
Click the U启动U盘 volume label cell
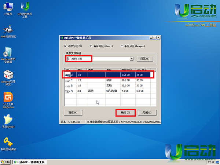click(113, 91)
